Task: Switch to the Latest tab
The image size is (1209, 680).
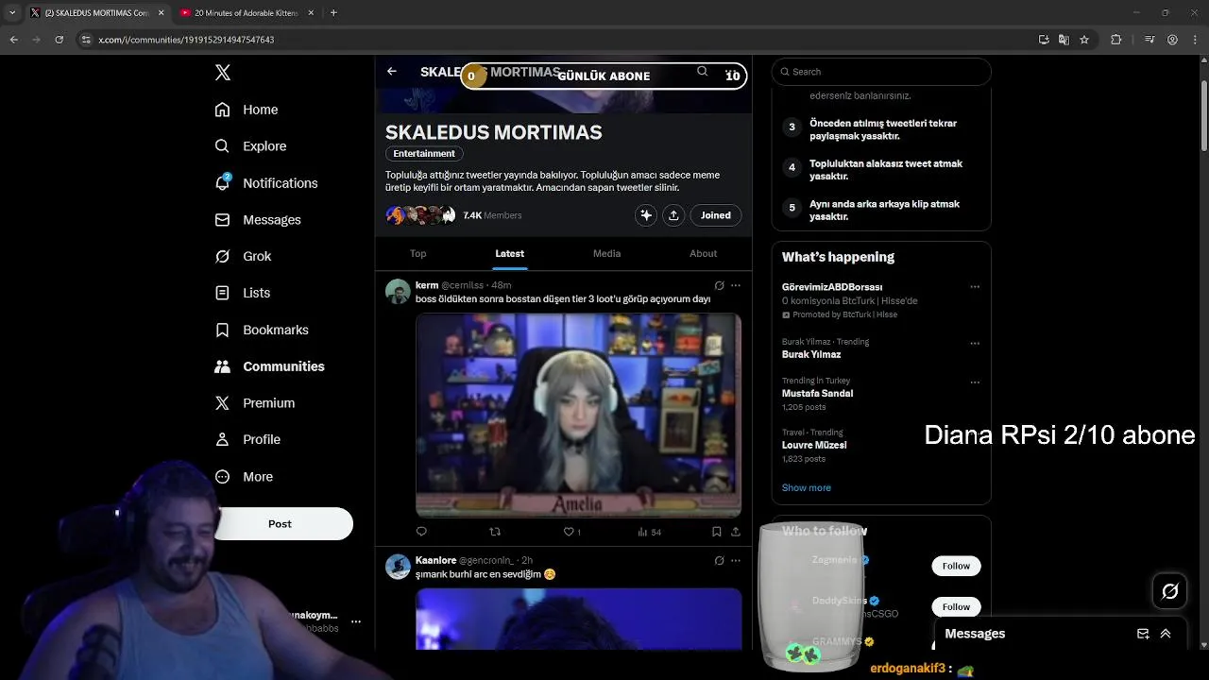Action: [509, 253]
